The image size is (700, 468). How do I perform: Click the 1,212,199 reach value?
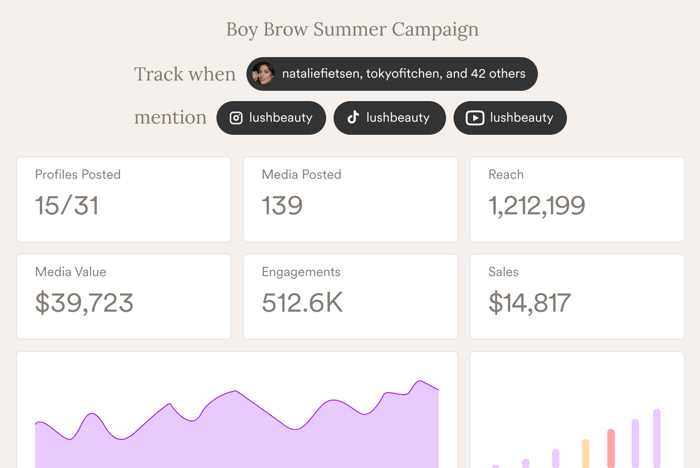click(x=537, y=206)
